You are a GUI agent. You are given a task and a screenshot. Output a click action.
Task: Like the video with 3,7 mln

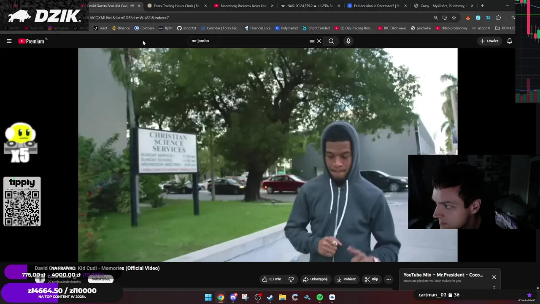click(271, 279)
